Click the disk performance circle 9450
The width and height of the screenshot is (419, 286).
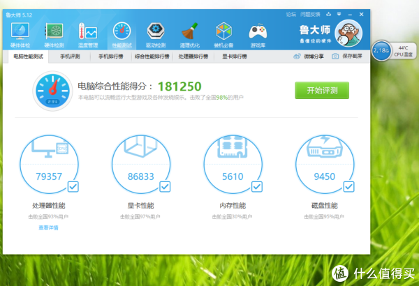coord(325,164)
